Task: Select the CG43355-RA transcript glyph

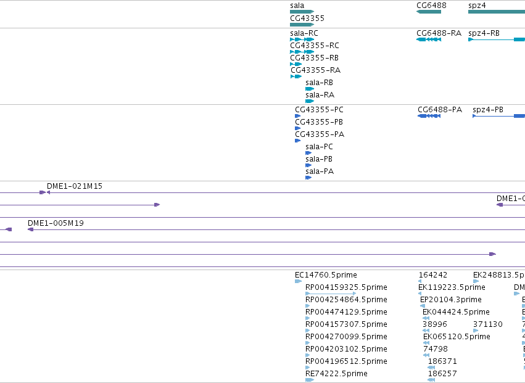Action: pos(296,76)
